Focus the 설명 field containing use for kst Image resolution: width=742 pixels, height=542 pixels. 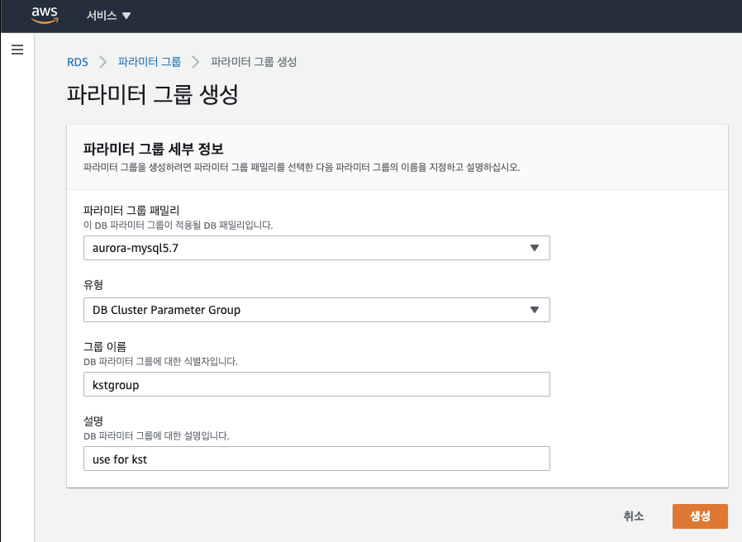point(316,459)
